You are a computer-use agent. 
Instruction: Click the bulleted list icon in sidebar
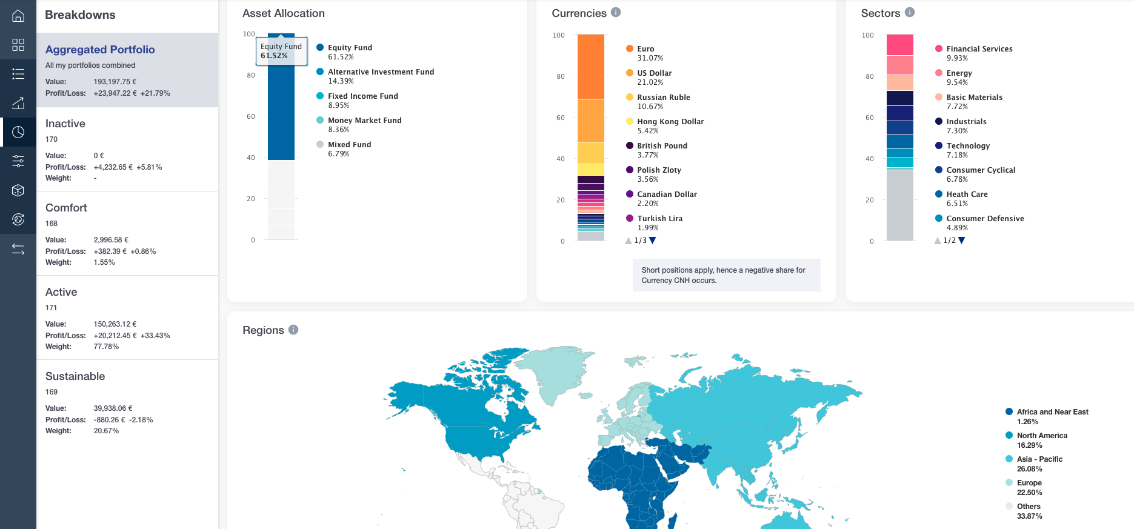[x=18, y=74]
